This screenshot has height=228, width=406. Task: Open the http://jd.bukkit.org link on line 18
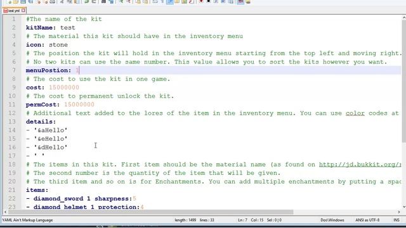pos(360,165)
